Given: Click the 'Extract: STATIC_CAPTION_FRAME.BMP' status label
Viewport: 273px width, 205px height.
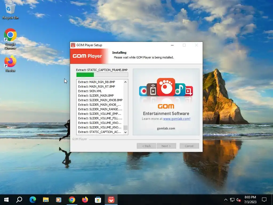Looking at the screenshot, I should [102, 70].
